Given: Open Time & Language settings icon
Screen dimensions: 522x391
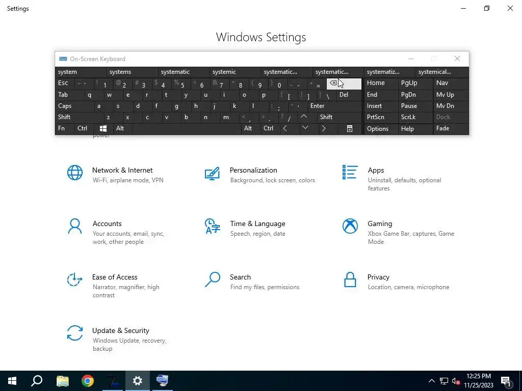Looking at the screenshot, I should 213,226.
